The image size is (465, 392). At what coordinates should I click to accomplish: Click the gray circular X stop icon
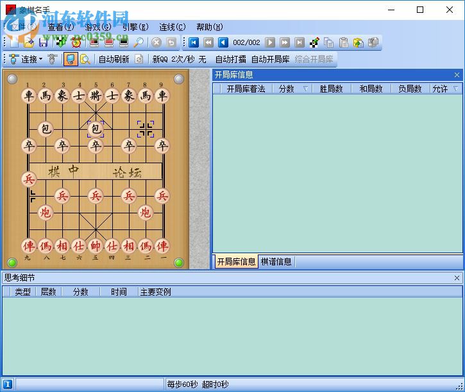pyautogui.click(x=156, y=42)
